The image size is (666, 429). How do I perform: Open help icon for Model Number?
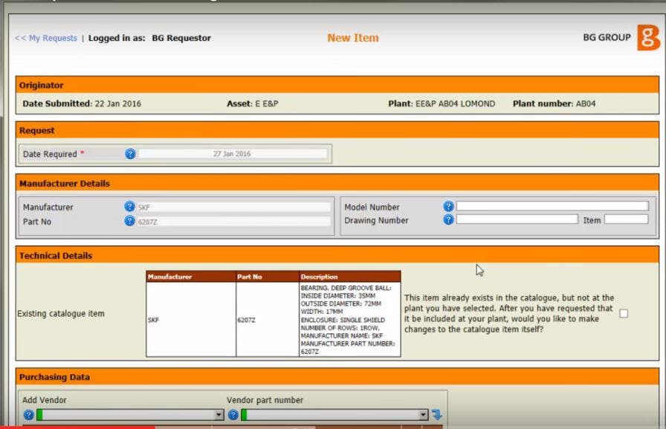(x=448, y=207)
